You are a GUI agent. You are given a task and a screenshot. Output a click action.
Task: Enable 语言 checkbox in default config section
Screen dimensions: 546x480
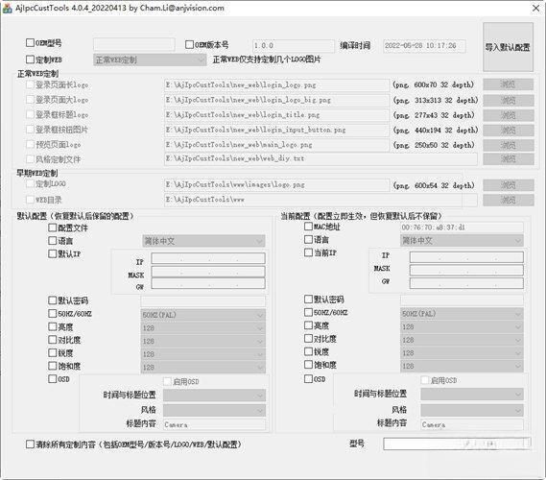click(52, 241)
